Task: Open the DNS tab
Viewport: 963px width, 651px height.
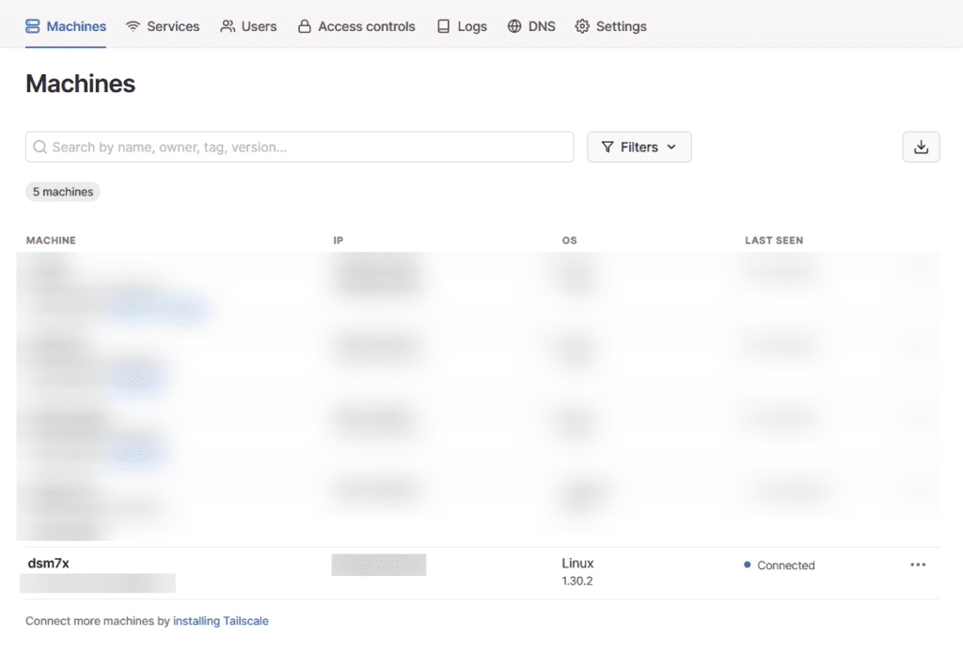Action: [x=532, y=26]
